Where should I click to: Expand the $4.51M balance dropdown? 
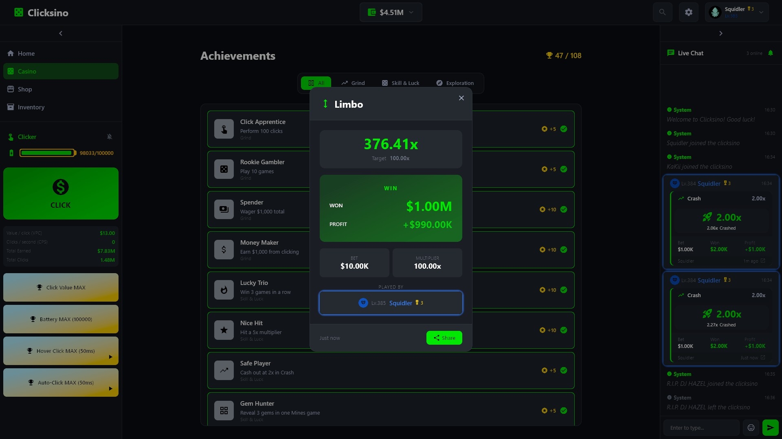pyautogui.click(x=391, y=12)
